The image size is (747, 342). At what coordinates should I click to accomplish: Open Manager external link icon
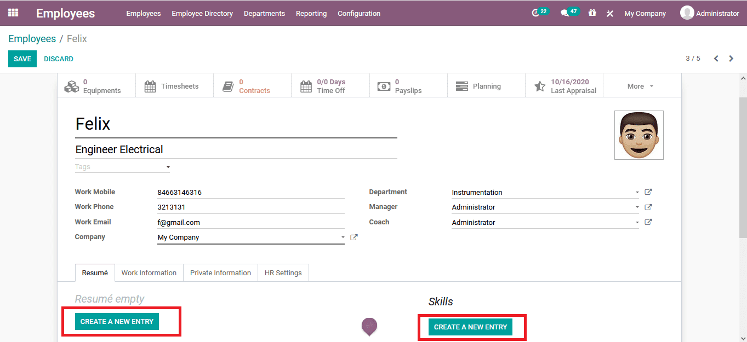(648, 207)
